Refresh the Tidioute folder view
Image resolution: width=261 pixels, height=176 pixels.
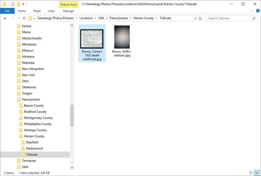[x=200, y=18]
